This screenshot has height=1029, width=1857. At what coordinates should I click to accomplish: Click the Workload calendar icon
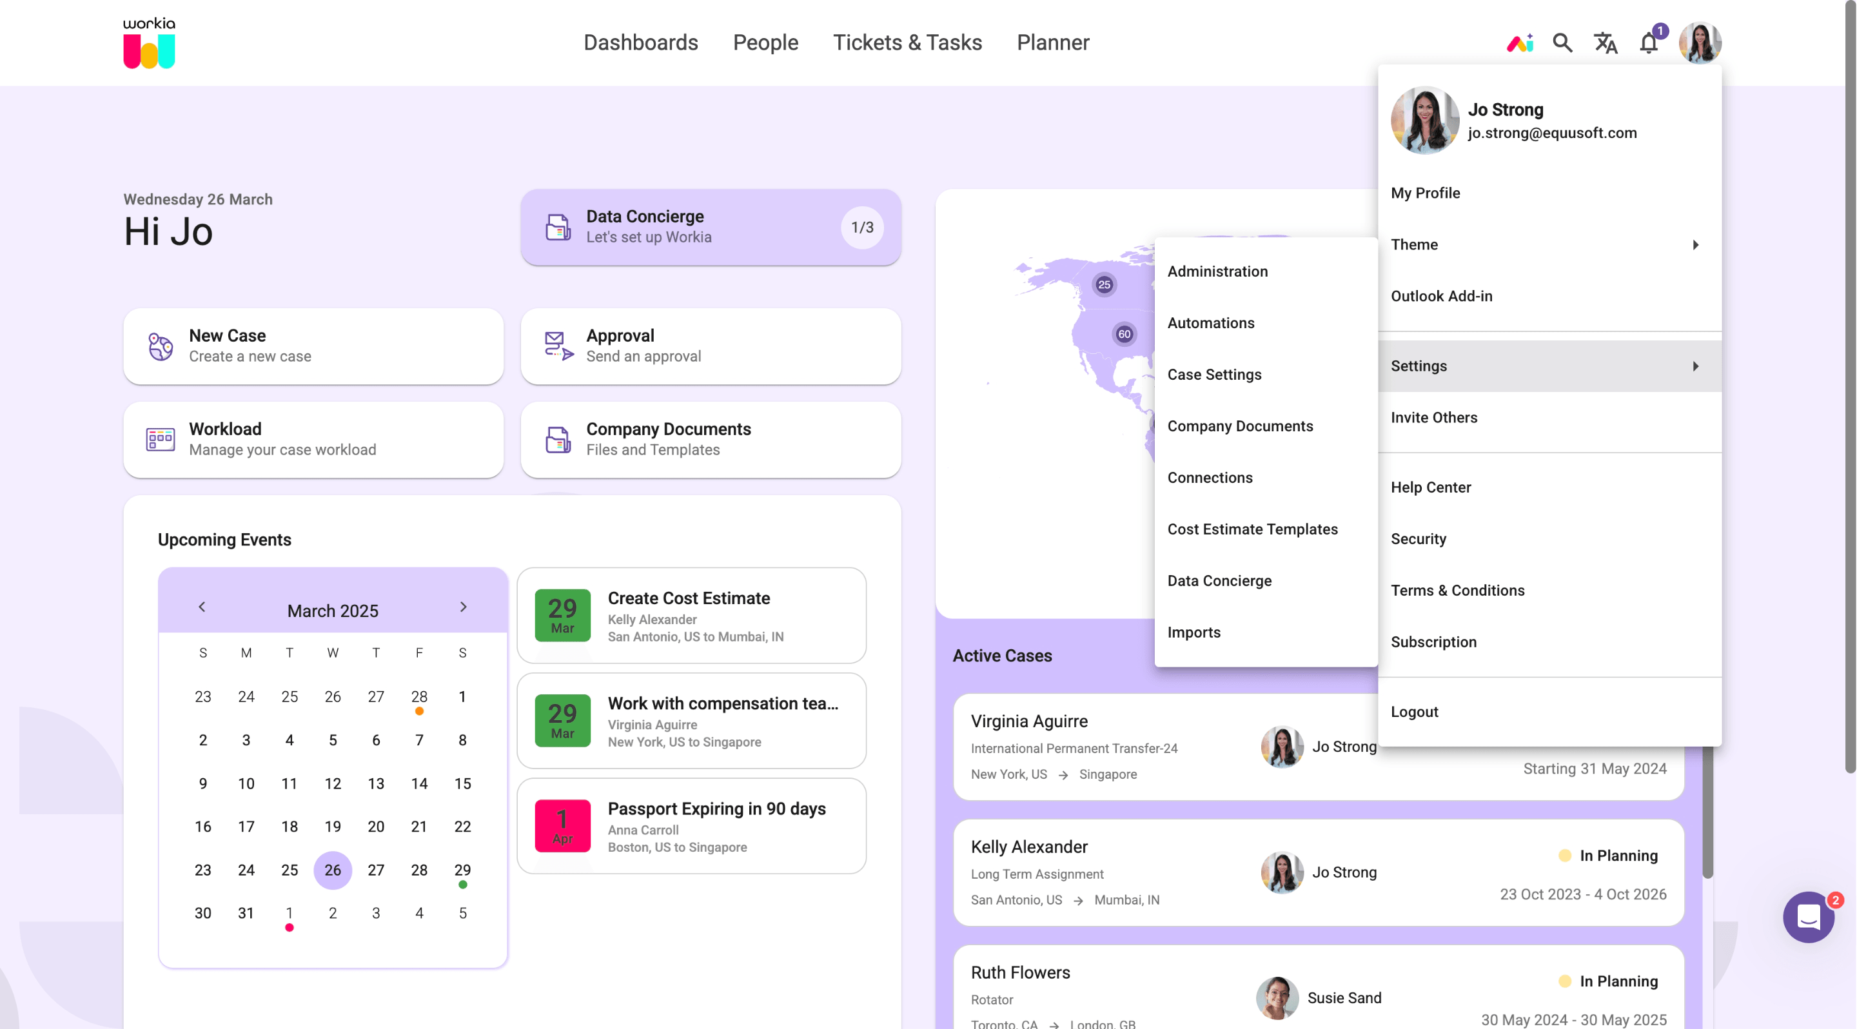tap(160, 440)
